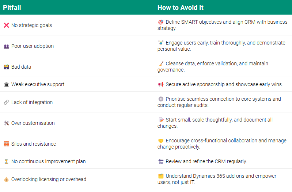Click the hourglass icon by No continuous improvement plan
The height and width of the screenshot is (192, 292).
click(6, 161)
